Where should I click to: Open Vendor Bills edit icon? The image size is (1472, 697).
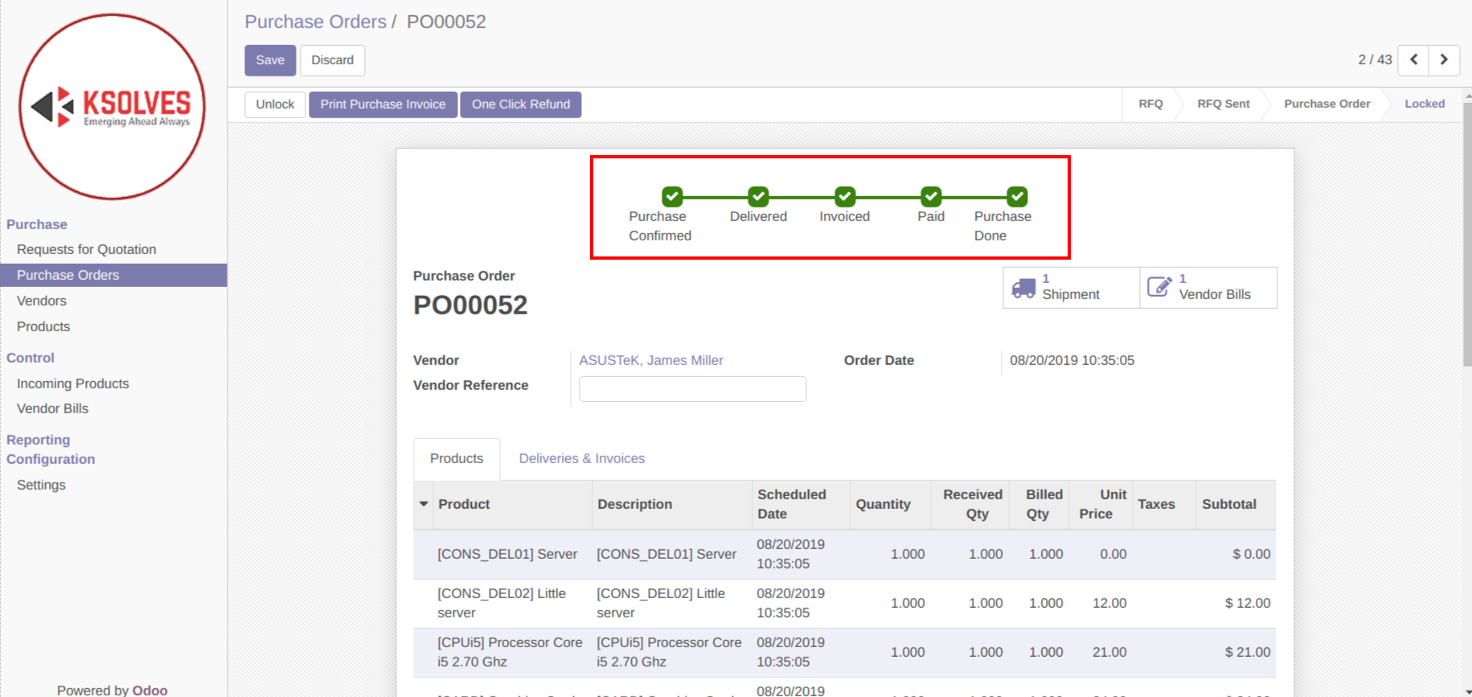[x=1158, y=287]
